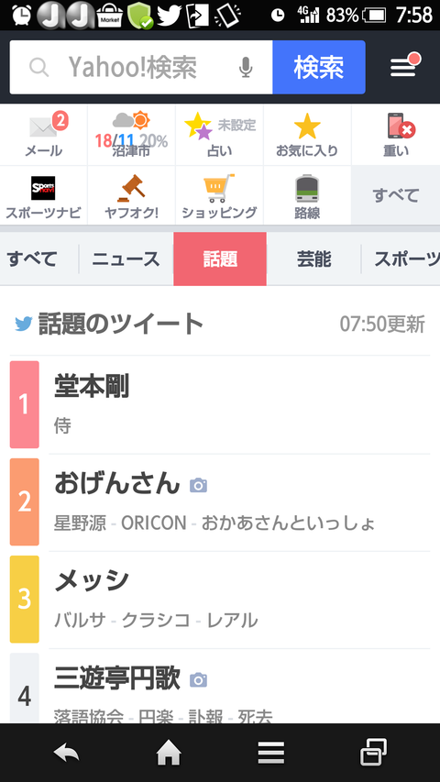Open hamburger menu with red notification dot
Image resolution: width=440 pixels, height=782 pixels.
pyautogui.click(x=403, y=67)
